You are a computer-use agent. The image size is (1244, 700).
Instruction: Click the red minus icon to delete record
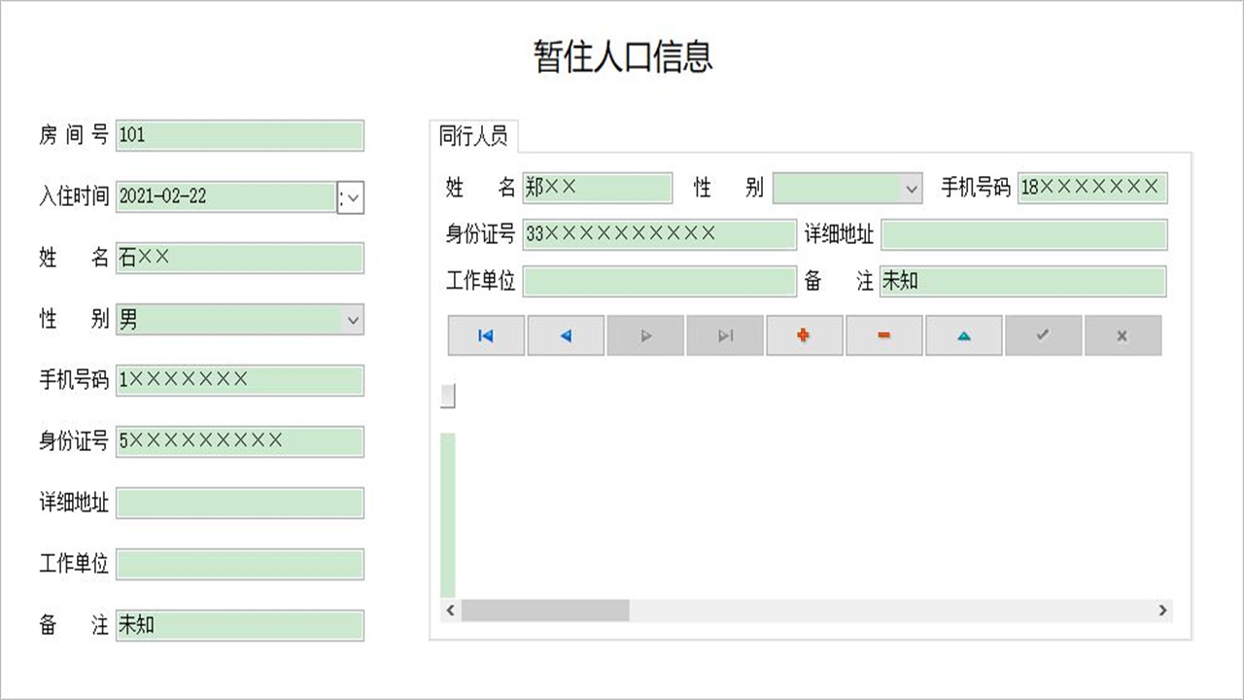(x=883, y=335)
